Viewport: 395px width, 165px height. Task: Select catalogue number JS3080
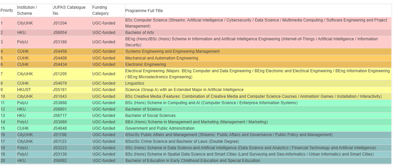60,122
